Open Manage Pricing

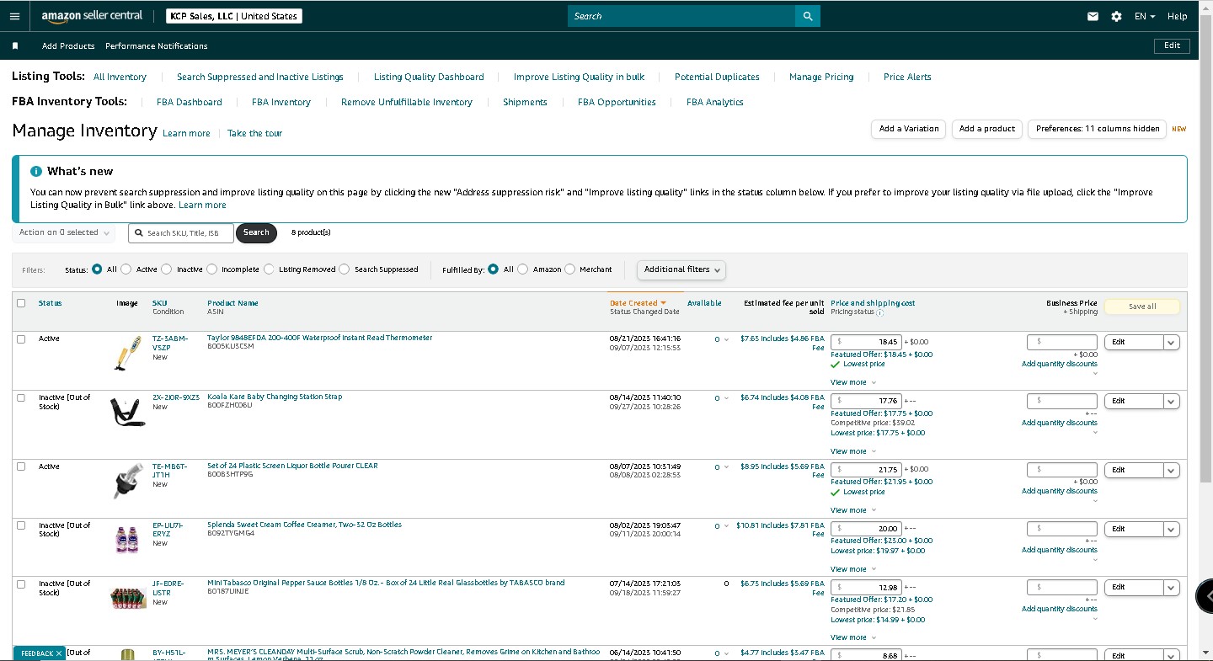821,77
